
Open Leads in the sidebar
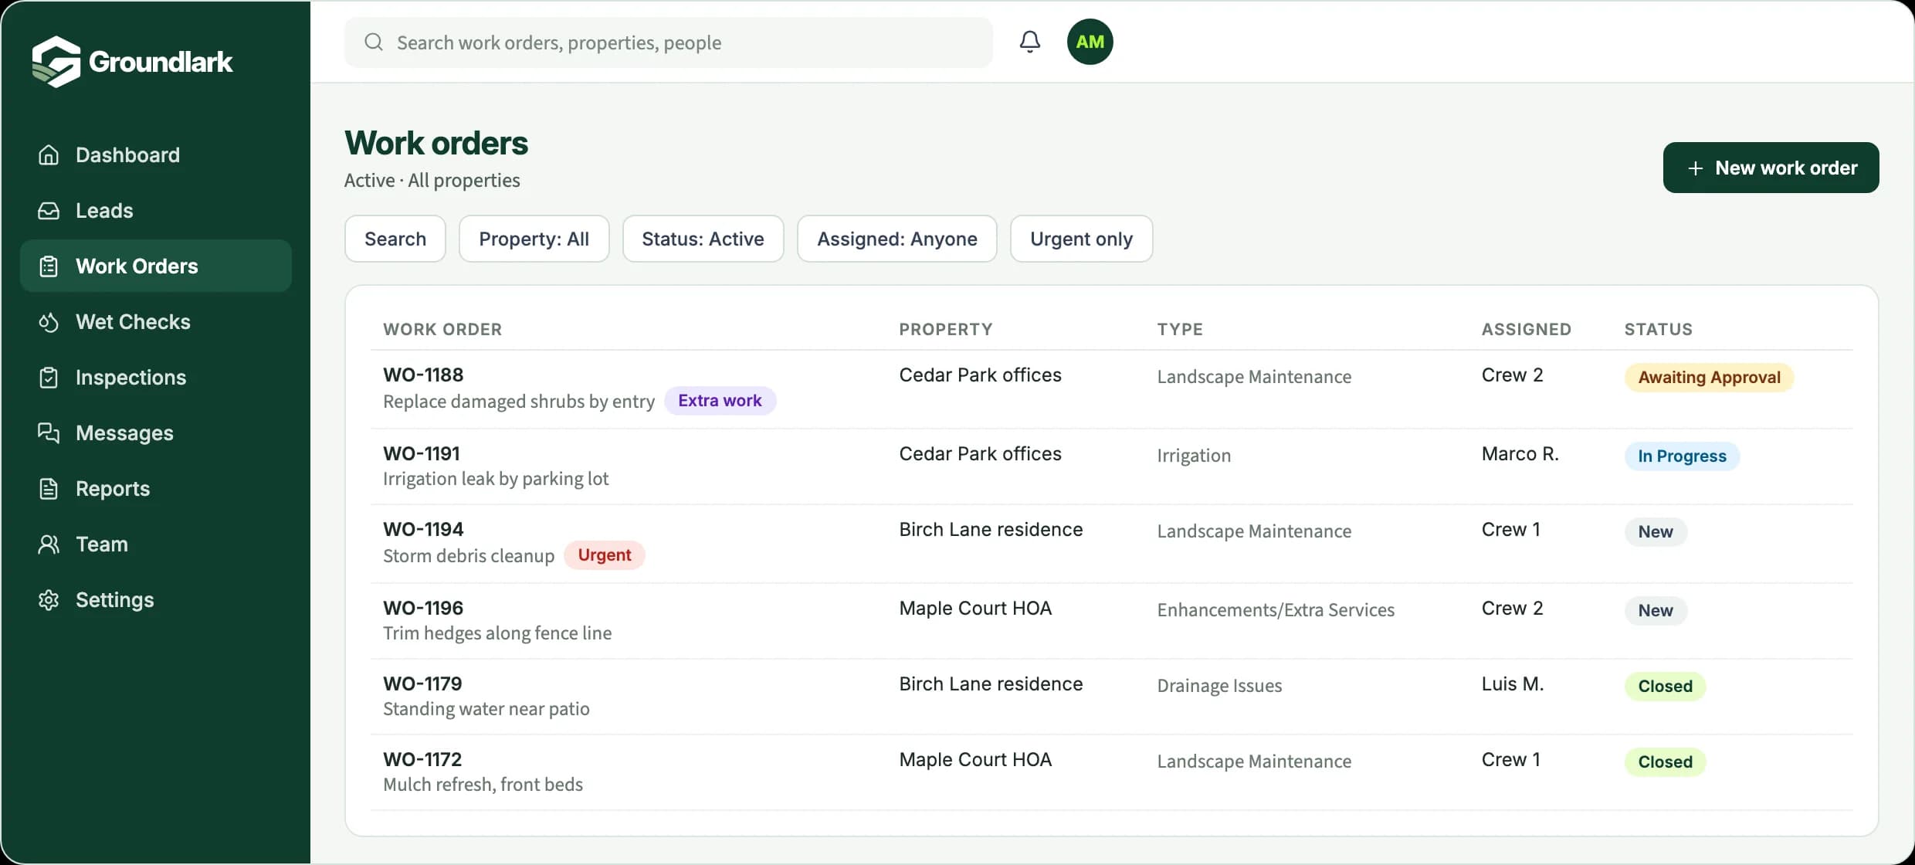(x=156, y=211)
